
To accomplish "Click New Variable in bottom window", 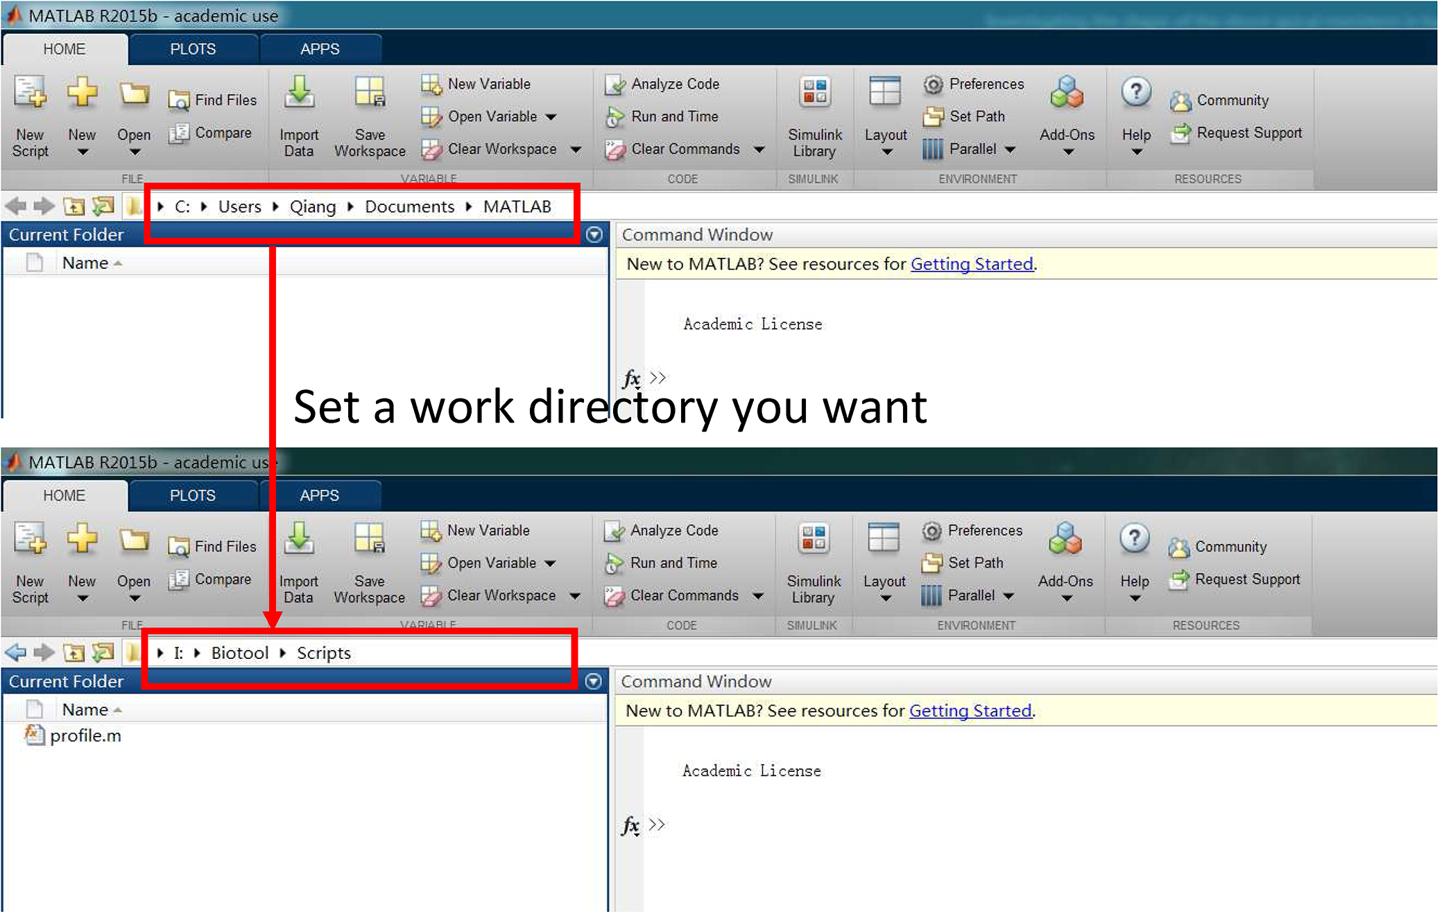I will (476, 530).
